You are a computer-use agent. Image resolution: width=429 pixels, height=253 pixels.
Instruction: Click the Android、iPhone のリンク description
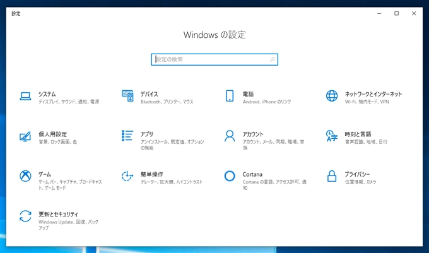pos(267,102)
